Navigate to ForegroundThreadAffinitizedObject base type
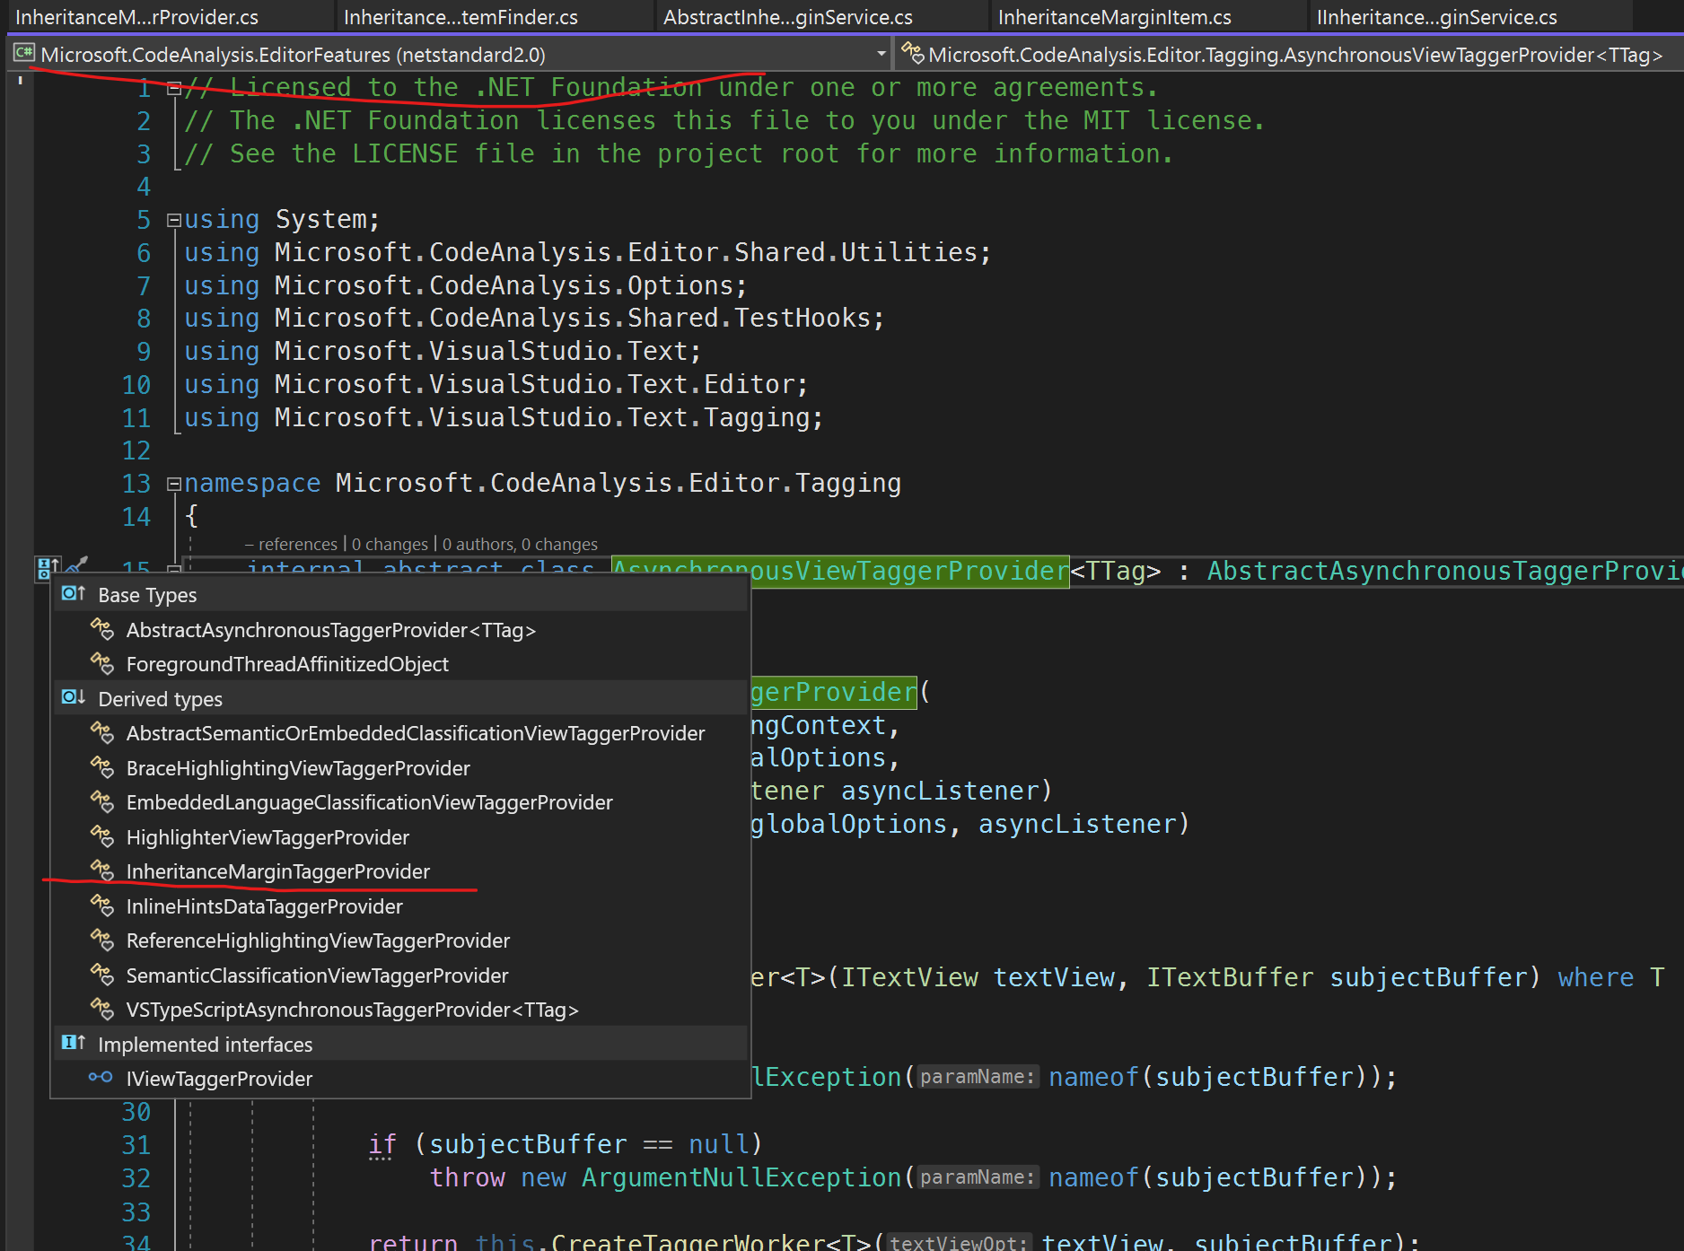The width and height of the screenshot is (1684, 1251). point(287,664)
